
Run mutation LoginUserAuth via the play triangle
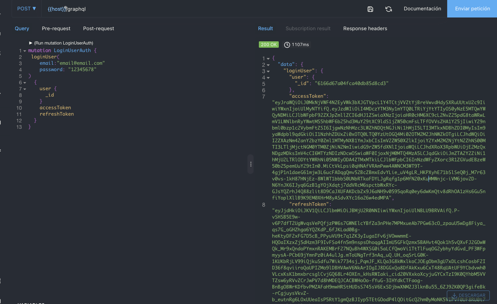[31, 44]
